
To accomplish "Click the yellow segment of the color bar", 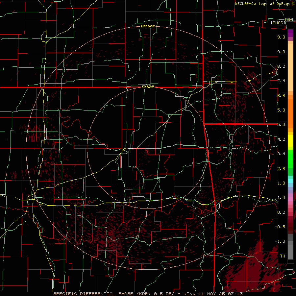I will point(290,141).
